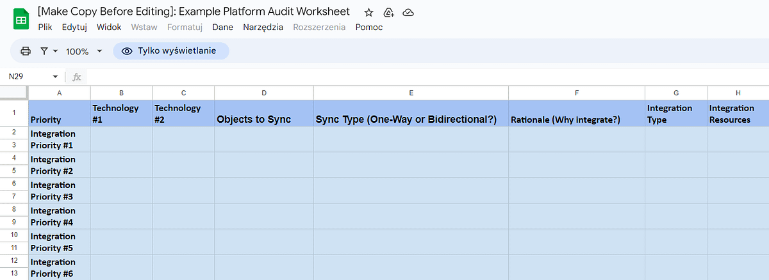
Task: Expand the filter views dropdown arrow
Action: [55, 51]
